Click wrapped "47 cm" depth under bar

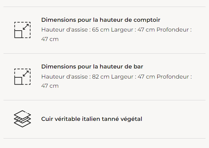[50, 86]
